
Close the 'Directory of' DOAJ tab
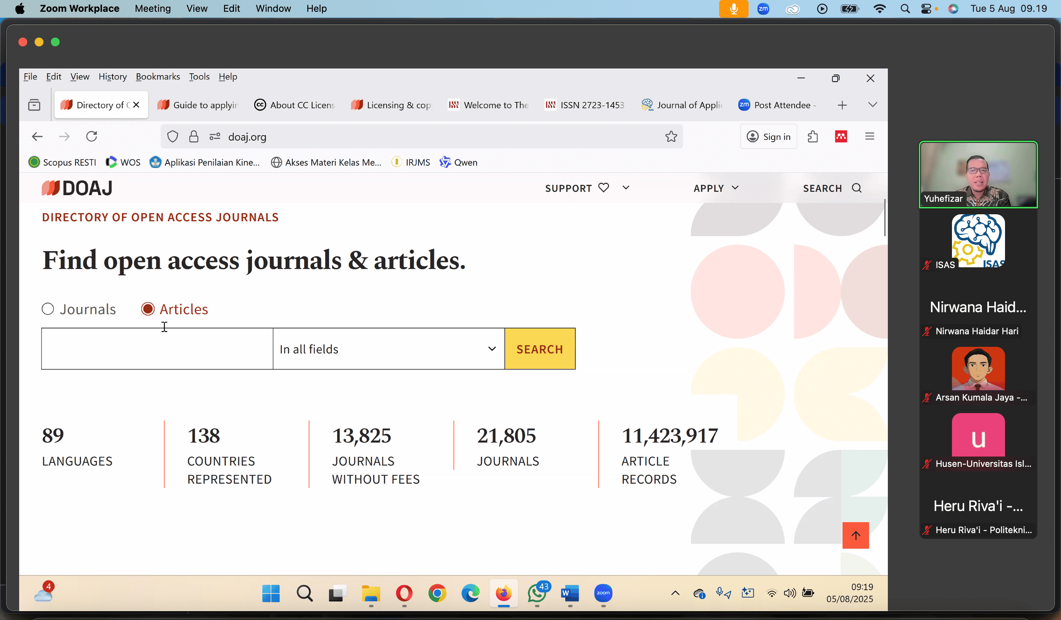coord(136,105)
